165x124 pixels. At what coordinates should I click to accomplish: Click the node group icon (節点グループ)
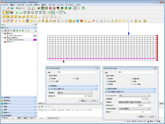[x=5, y=42]
